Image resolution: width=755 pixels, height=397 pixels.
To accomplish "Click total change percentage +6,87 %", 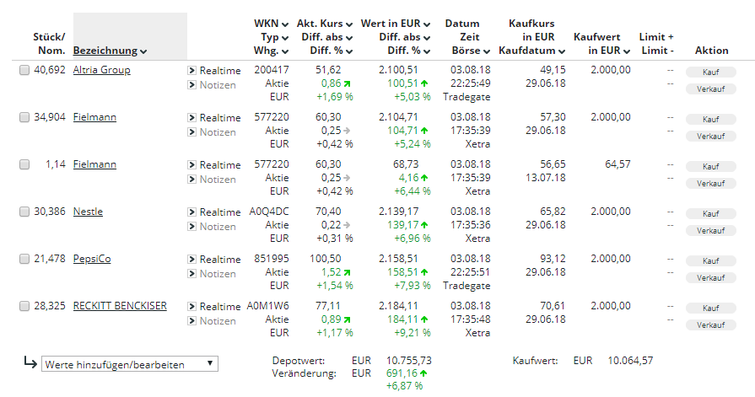I will point(404,386).
